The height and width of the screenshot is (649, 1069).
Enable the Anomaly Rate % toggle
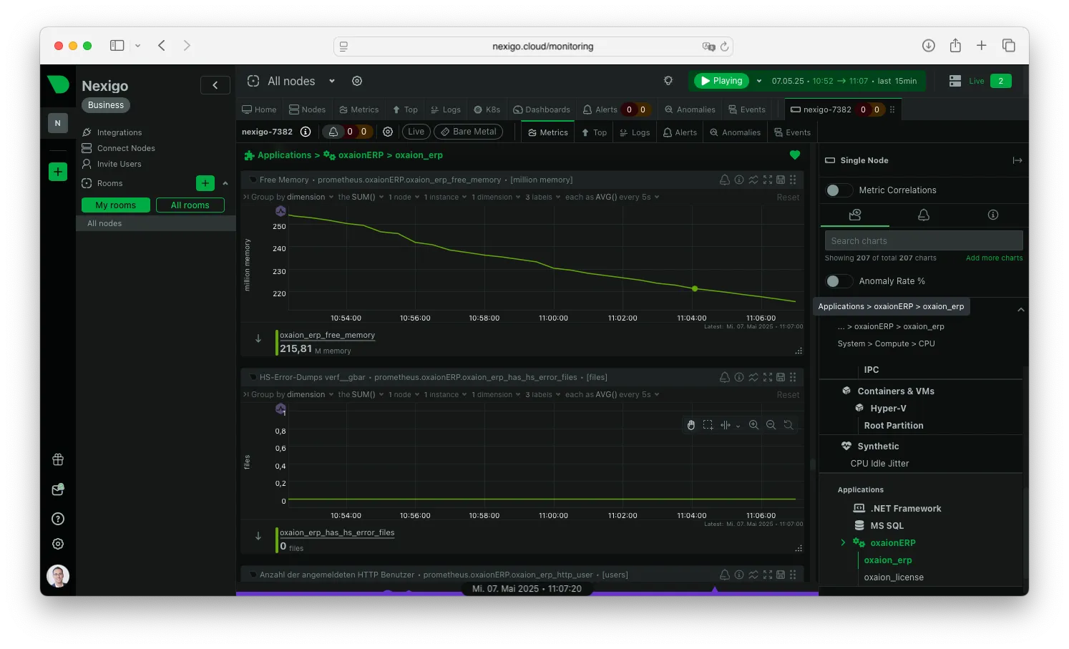coord(839,281)
